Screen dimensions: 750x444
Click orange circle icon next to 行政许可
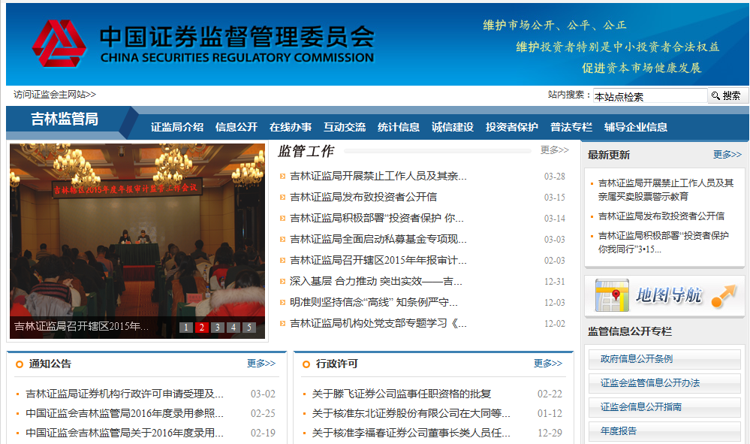(x=306, y=364)
